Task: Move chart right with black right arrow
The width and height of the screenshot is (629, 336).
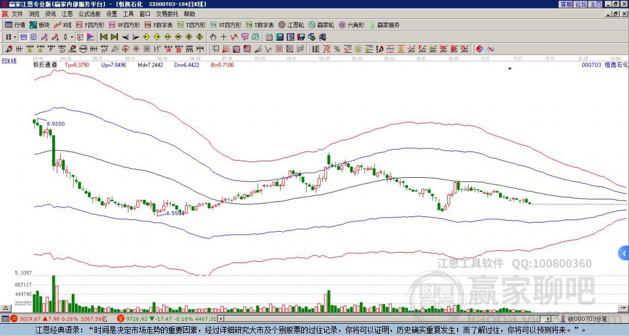Action: pos(136,37)
